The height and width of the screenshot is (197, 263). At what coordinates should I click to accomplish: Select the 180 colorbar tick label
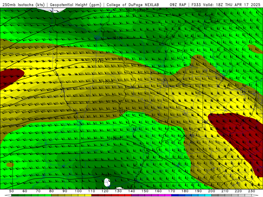185,191
